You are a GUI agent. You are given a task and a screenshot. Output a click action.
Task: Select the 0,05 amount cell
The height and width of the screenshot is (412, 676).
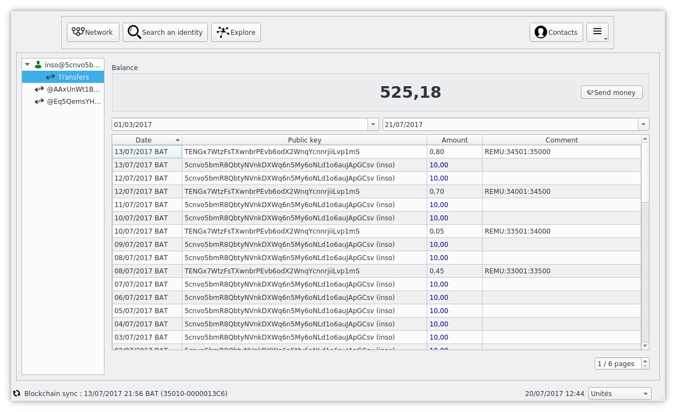pos(455,231)
